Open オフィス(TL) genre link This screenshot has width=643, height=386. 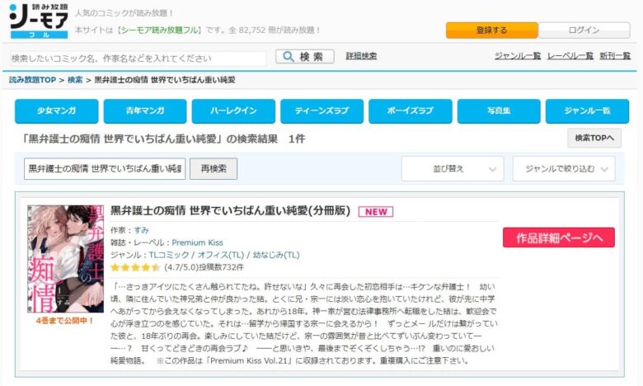(221, 255)
